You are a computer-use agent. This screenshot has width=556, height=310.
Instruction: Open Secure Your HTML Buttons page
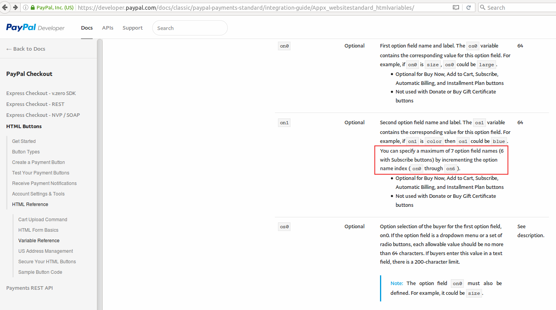(x=47, y=261)
